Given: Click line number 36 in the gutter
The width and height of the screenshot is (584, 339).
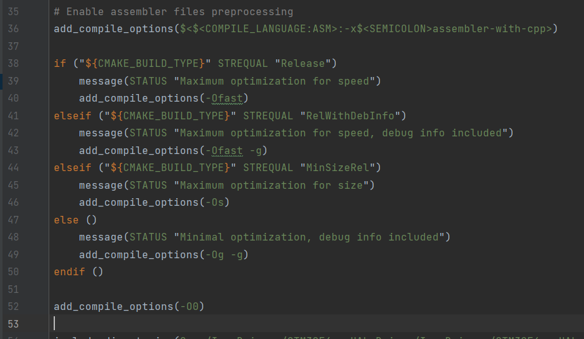Looking at the screenshot, I should tap(13, 29).
